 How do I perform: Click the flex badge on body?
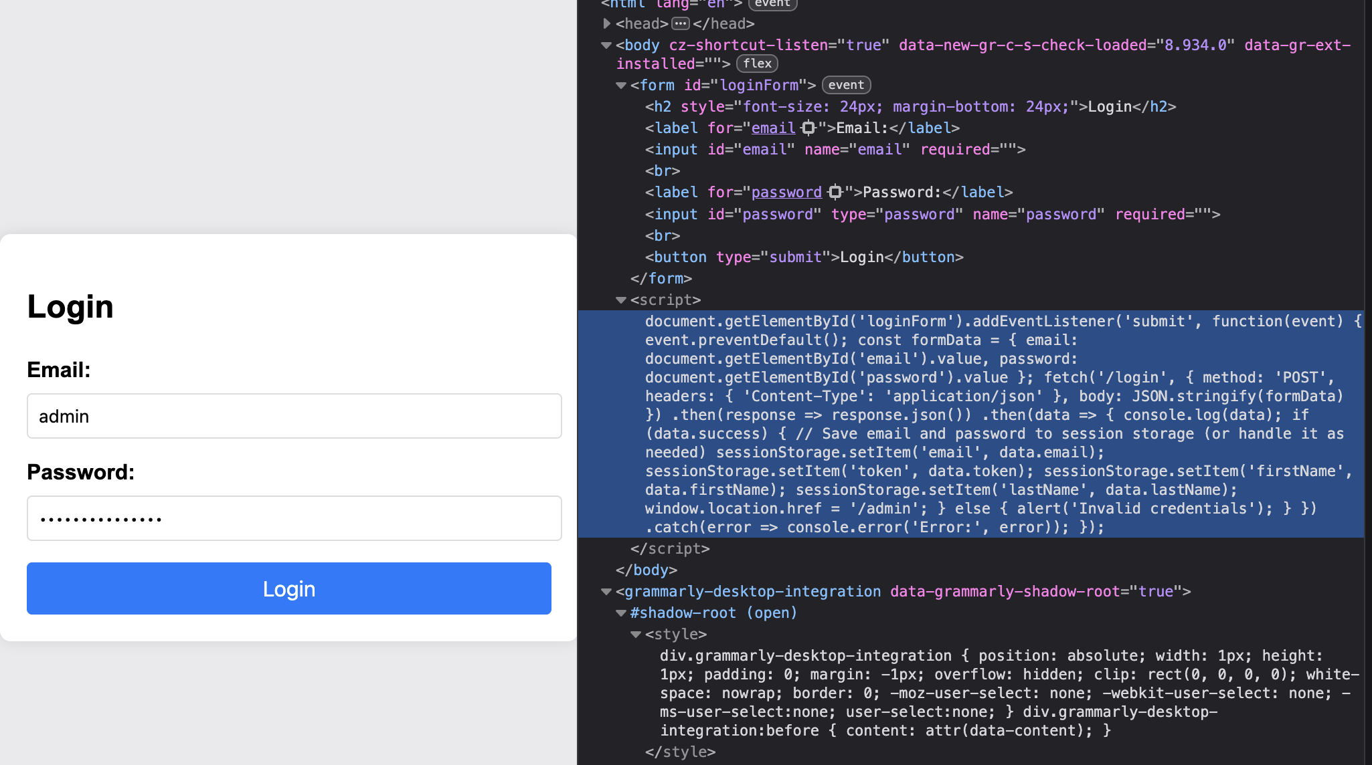click(757, 64)
